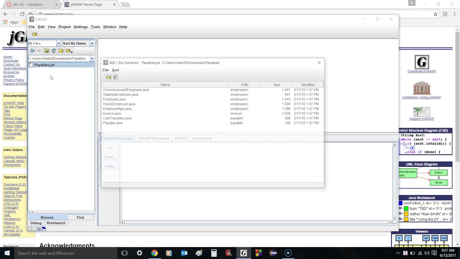
Task: Click the Institutions Using jGRASP building image
Action: pos(422,88)
